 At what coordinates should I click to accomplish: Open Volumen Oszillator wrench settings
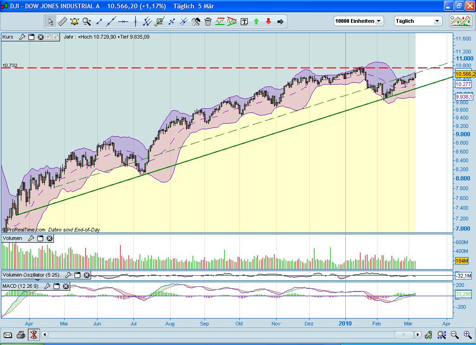coord(68,275)
